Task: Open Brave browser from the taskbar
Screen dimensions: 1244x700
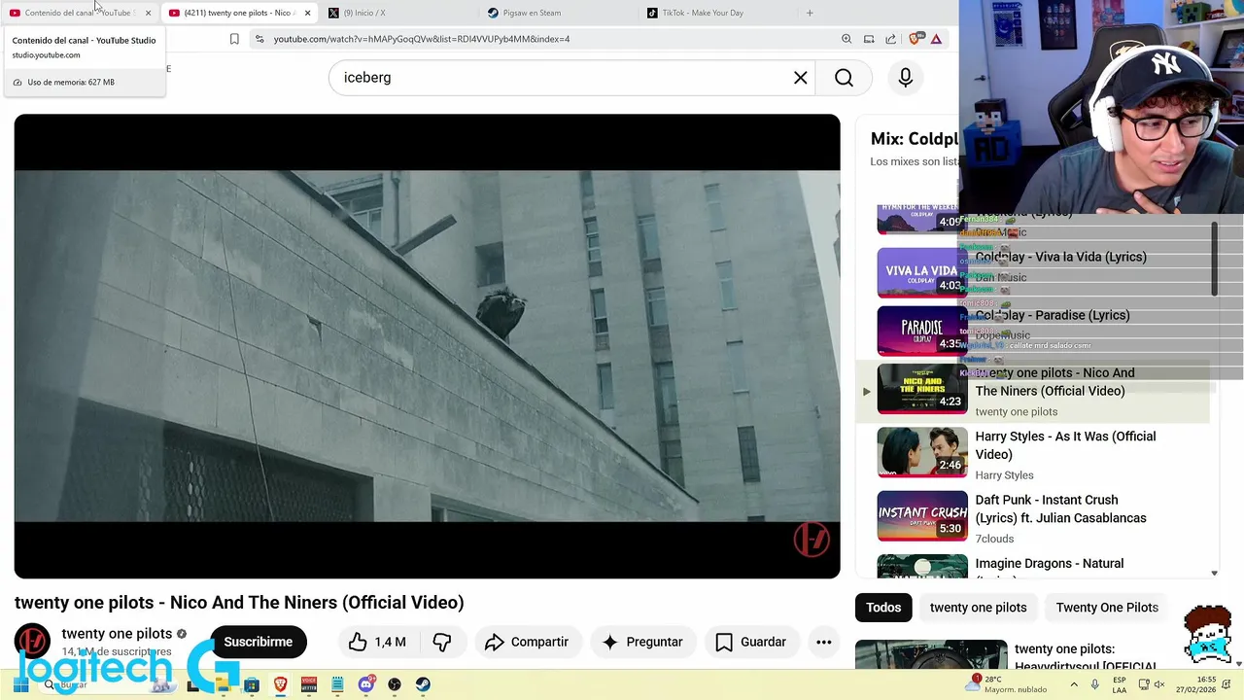Action: pyautogui.click(x=280, y=684)
